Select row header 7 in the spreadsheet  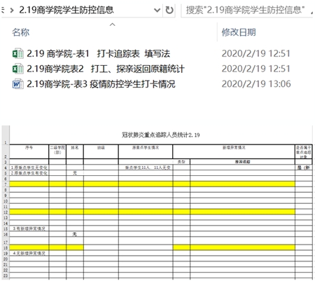tap(6, 184)
